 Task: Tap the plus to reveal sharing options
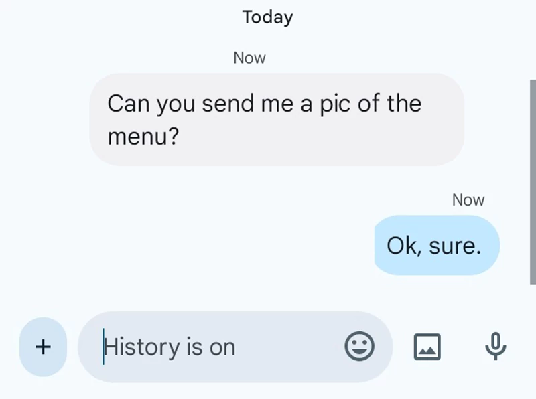[x=42, y=347]
